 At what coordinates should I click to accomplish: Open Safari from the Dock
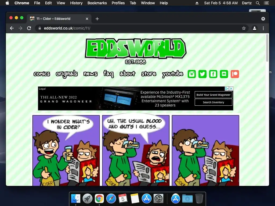pos(111,198)
